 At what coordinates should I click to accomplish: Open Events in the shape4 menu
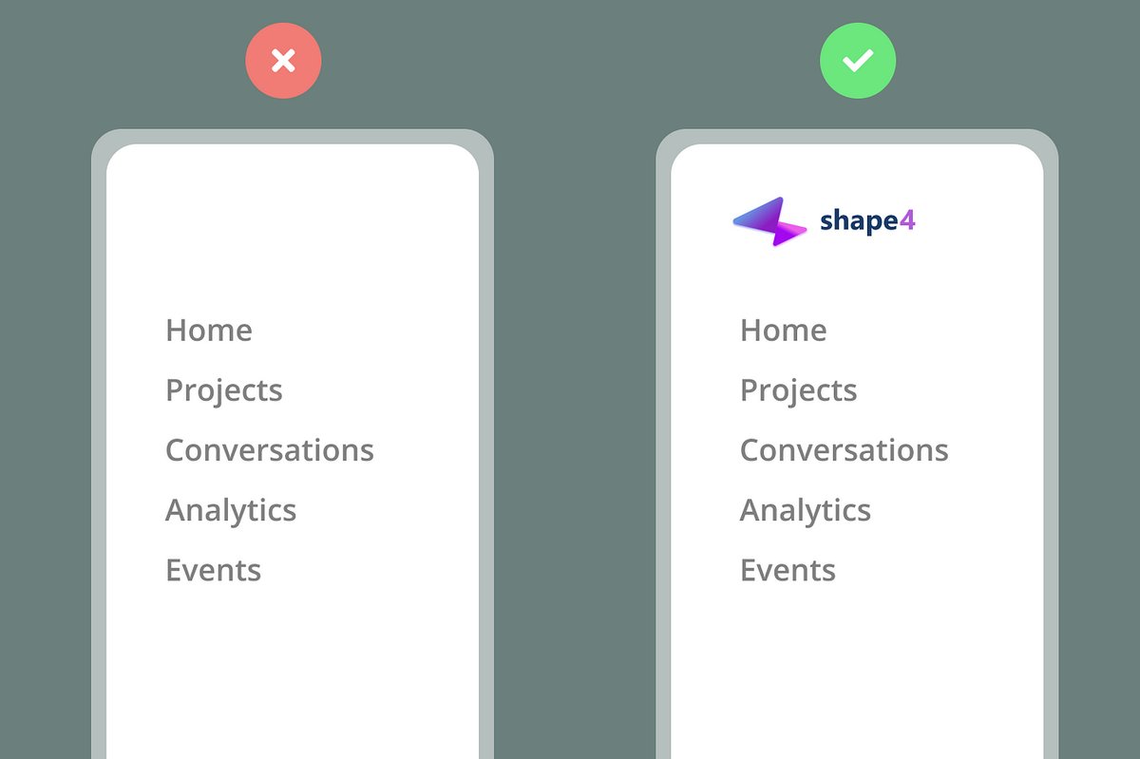pyautogui.click(x=788, y=570)
